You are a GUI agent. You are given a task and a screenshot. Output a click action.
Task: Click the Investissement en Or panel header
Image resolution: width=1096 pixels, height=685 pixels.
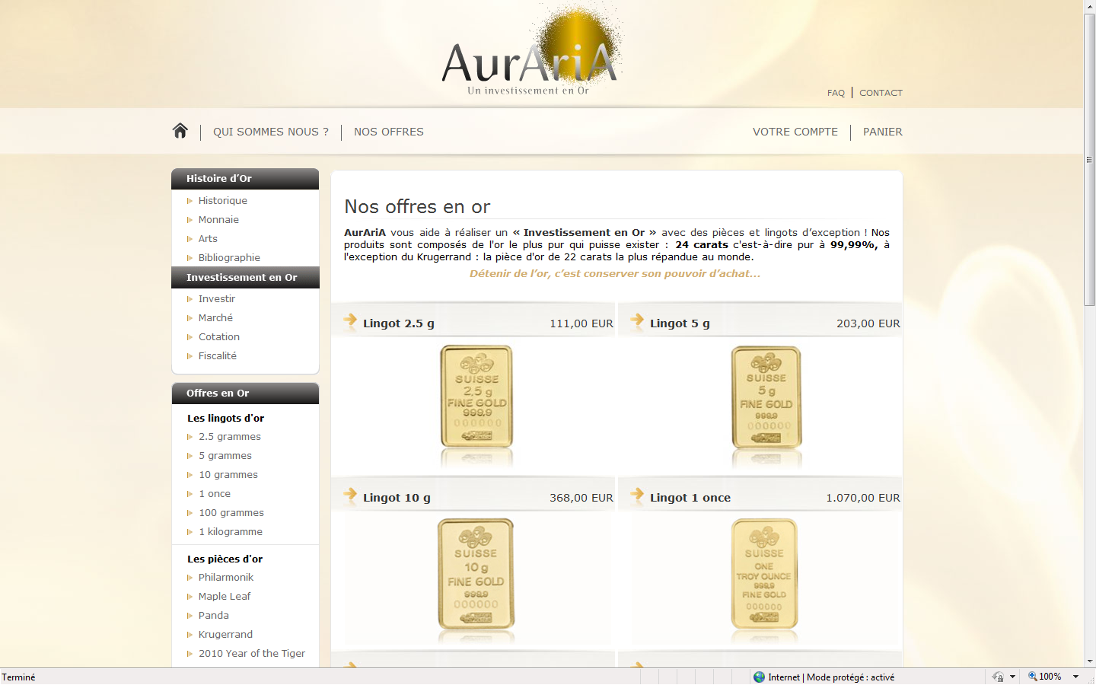[x=245, y=278]
